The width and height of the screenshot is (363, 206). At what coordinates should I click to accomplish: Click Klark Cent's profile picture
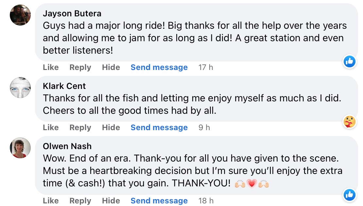20,87
